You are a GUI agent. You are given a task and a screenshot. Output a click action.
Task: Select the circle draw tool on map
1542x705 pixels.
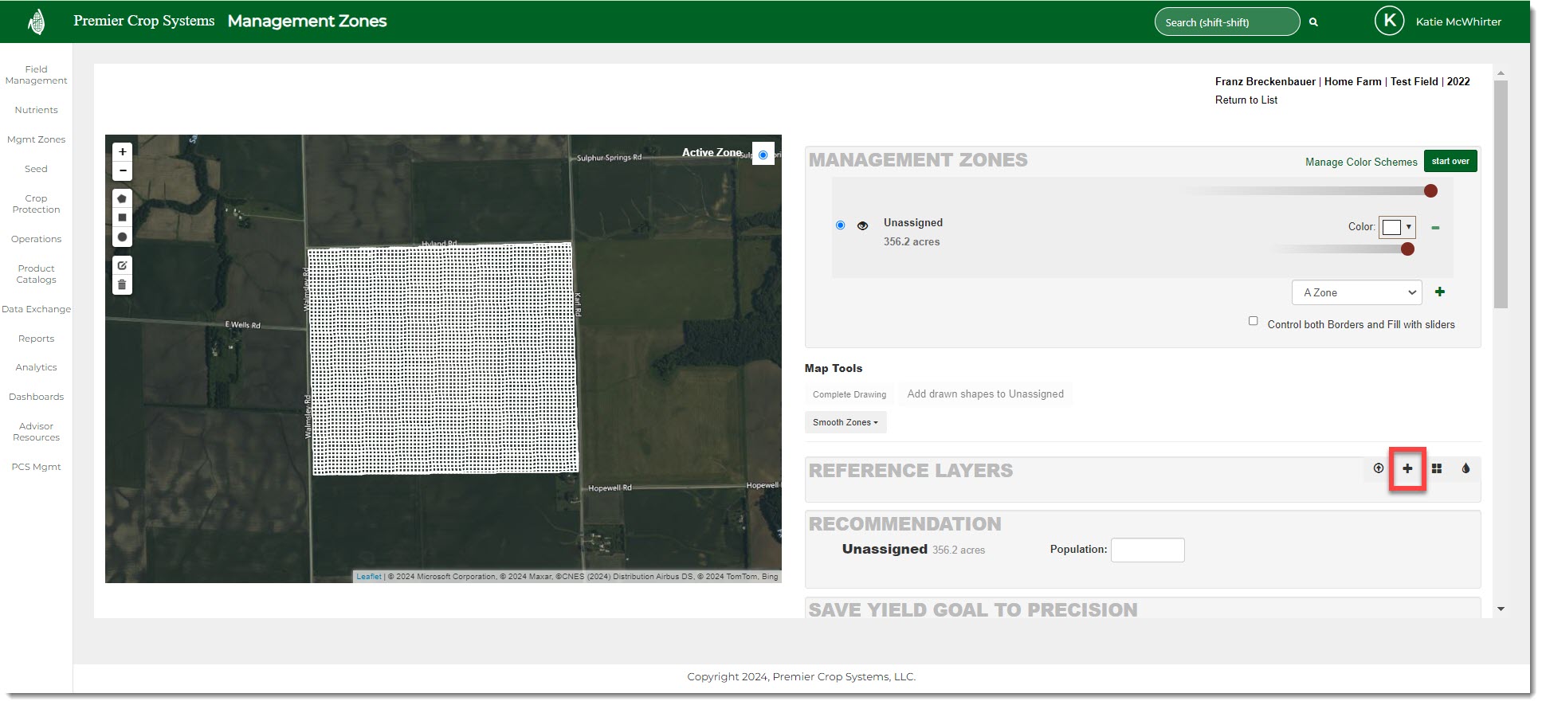click(x=122, y=237)
